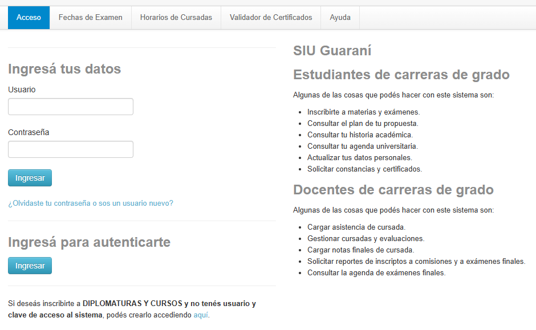536x330 pixels.
Task: Click the 'Ingresá tus datos' heading
Action: pos(64,68)
